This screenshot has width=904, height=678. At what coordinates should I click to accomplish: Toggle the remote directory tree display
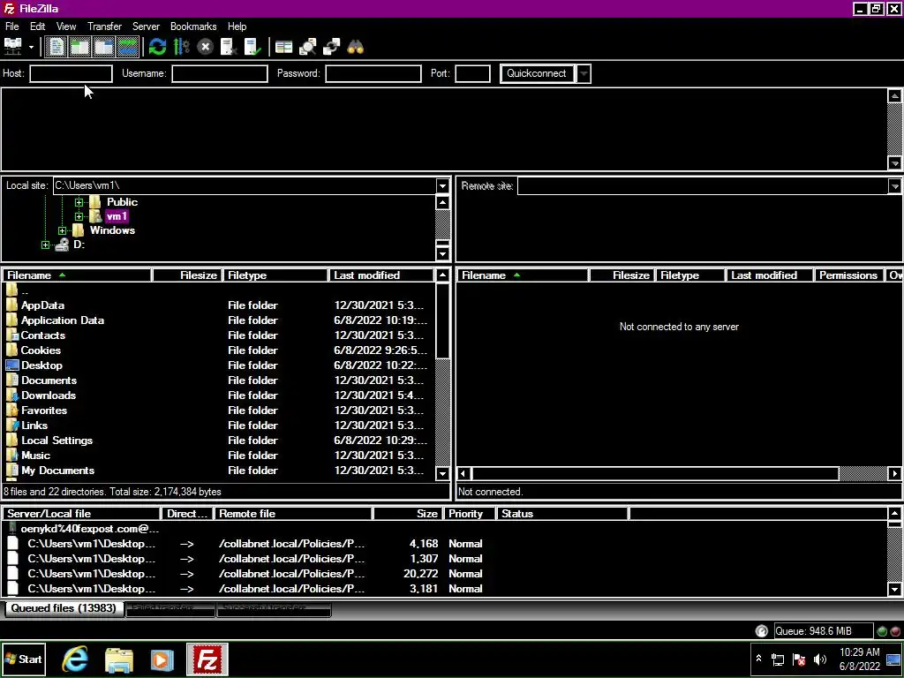coord(104,47)
